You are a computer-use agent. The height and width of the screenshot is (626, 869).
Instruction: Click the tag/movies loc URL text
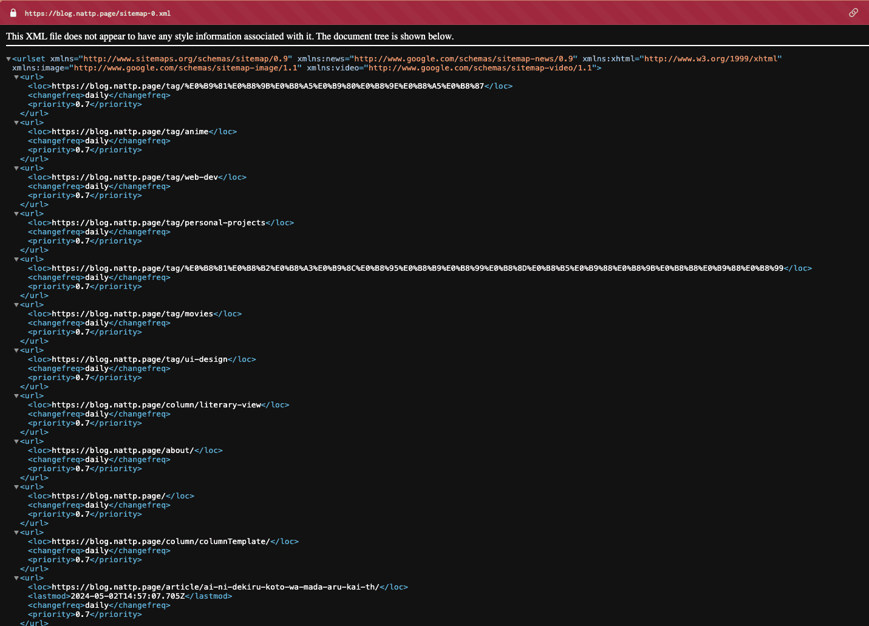point(132,314)
